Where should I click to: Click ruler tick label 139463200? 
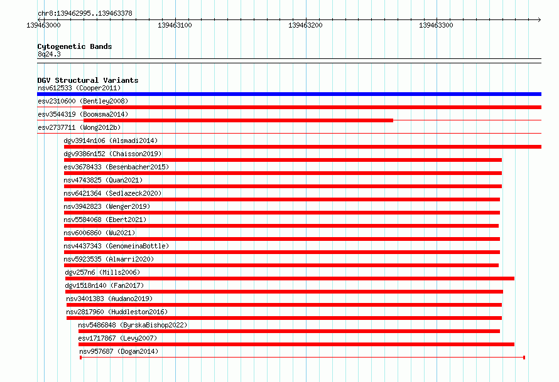click(x=305, y=25)
